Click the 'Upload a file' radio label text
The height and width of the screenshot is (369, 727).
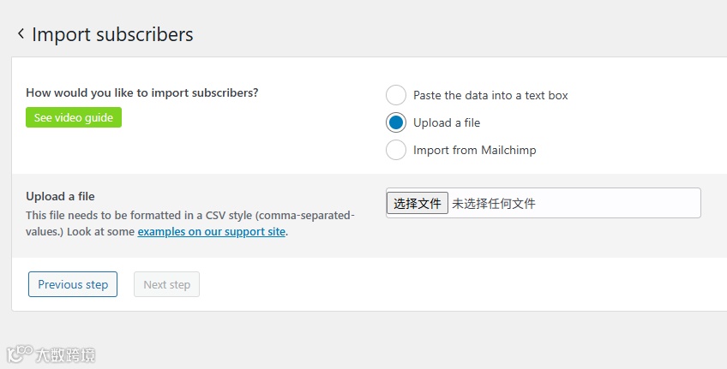pos(446,122)
